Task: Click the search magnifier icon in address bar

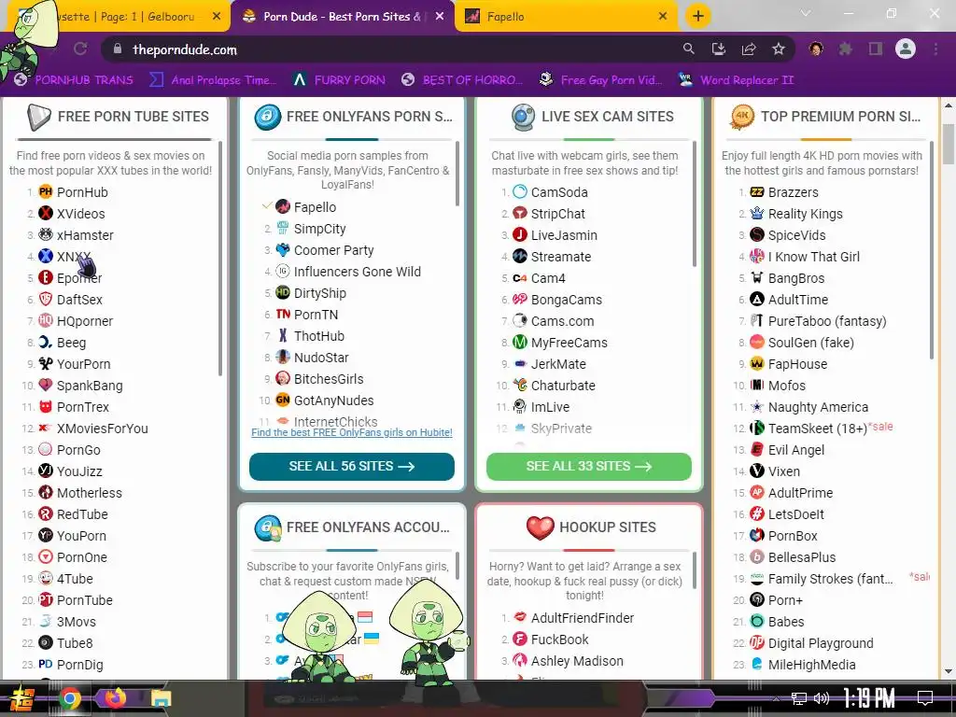Action: 688,49
